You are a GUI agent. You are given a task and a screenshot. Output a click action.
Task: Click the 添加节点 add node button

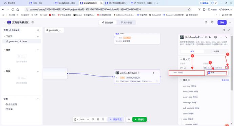coord(116,120)
